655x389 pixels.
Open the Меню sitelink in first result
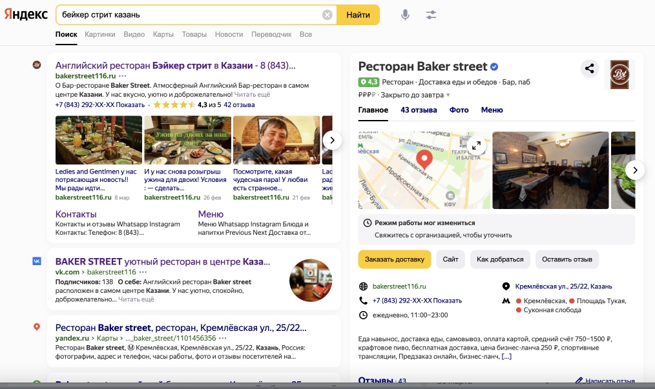(211, 214)
